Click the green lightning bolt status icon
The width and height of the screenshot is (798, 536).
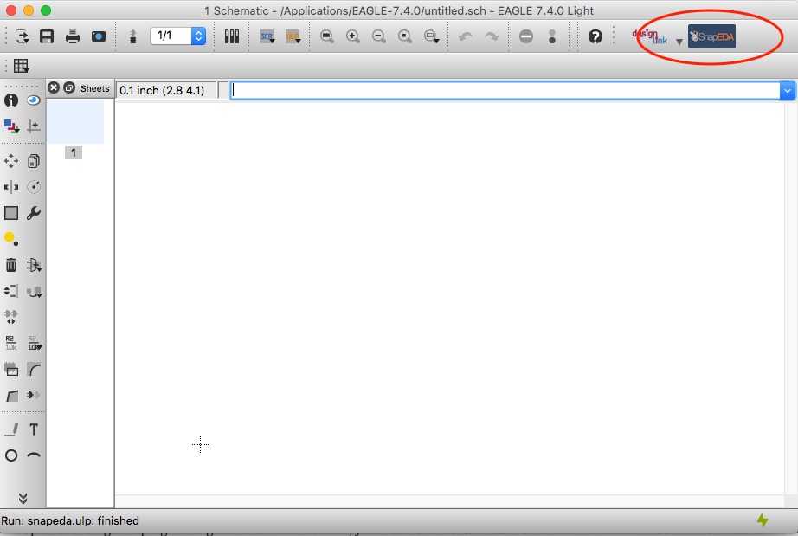pos(763,520)
